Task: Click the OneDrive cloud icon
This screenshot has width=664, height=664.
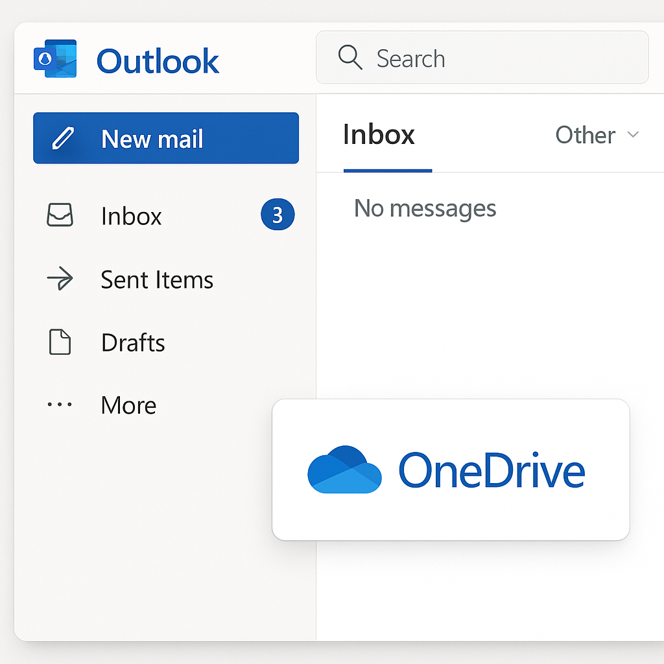Action: pos(345,469)
